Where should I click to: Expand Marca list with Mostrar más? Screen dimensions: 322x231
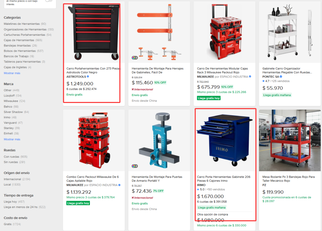pyautogui.click(x=12, y=139)
